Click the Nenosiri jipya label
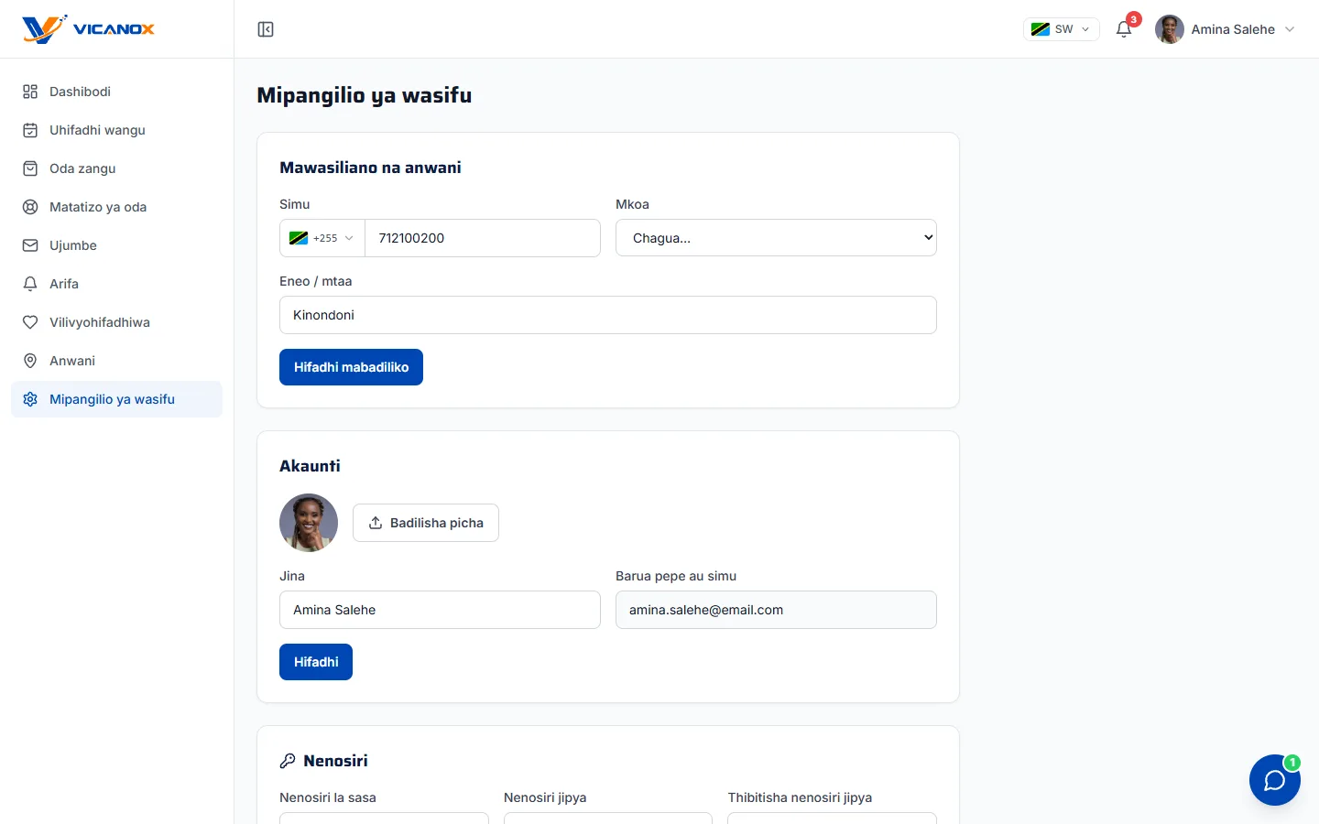The width and height of the screenshot is (1319, 824). (545, 797)
